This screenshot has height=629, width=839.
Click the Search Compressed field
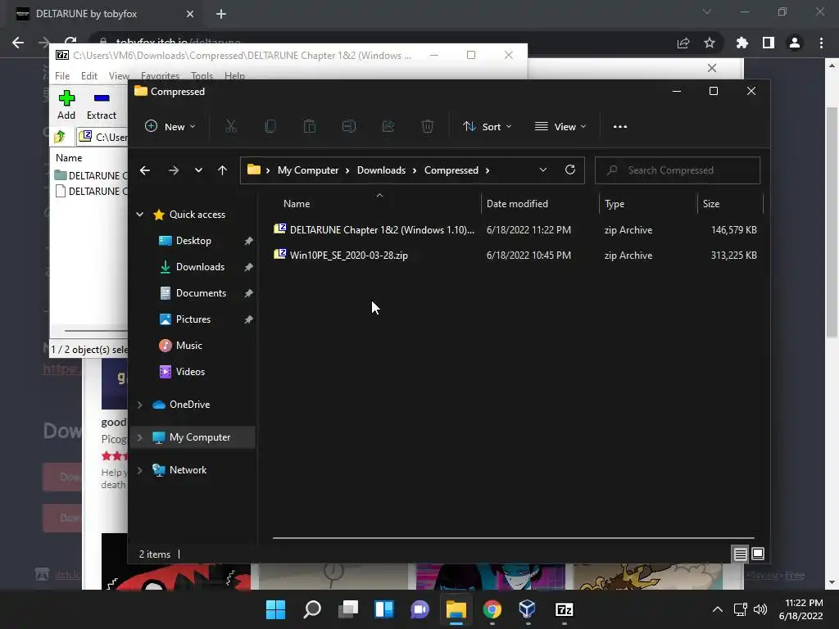click(x=678, y=170)
